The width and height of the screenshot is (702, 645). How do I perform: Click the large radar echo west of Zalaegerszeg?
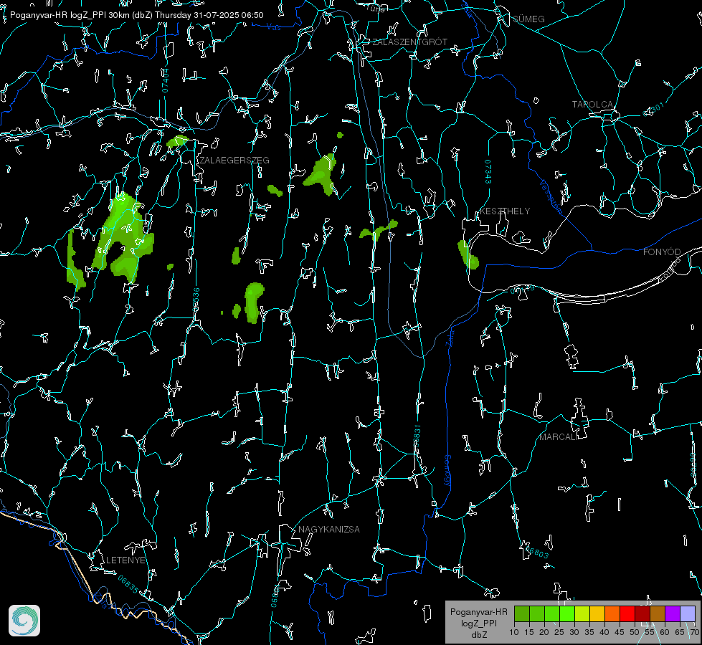point(123,237)
